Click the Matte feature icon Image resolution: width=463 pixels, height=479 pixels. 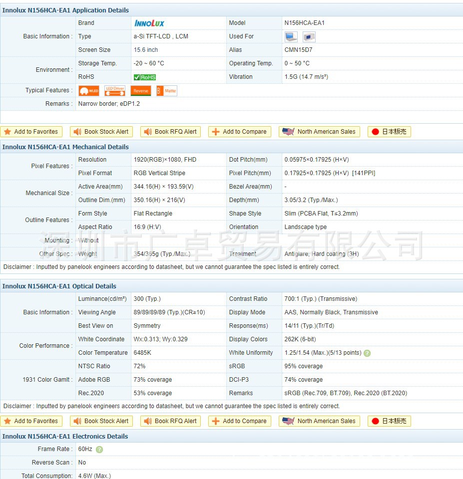167,91
